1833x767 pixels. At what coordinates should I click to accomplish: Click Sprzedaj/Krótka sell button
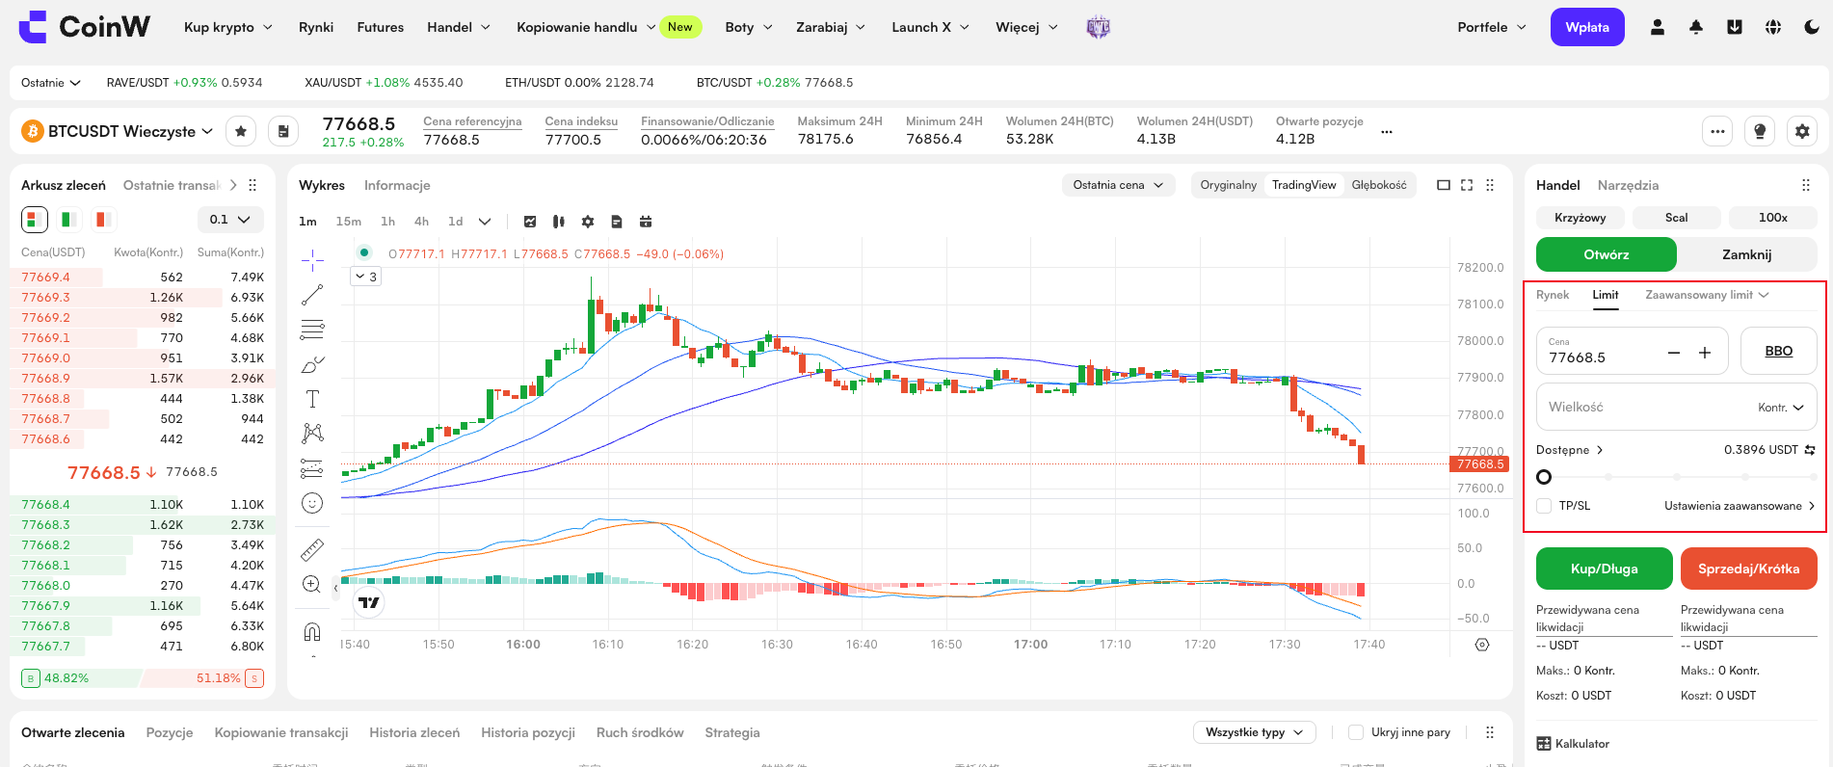(x=1749, y=569)
